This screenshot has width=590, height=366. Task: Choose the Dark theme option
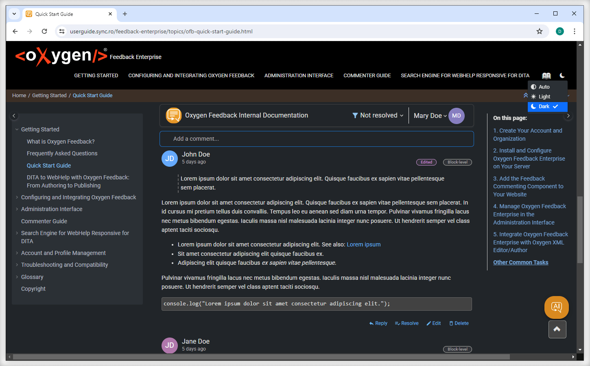(544, 107)
